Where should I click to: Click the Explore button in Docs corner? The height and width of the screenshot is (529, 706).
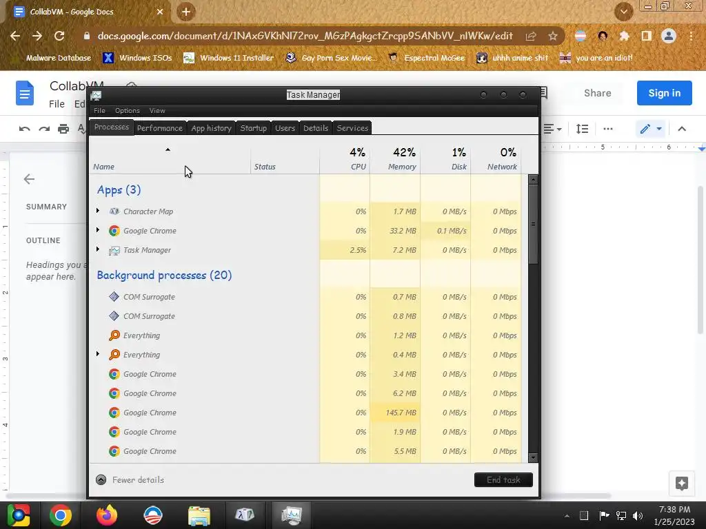click(x=681, y=484)
